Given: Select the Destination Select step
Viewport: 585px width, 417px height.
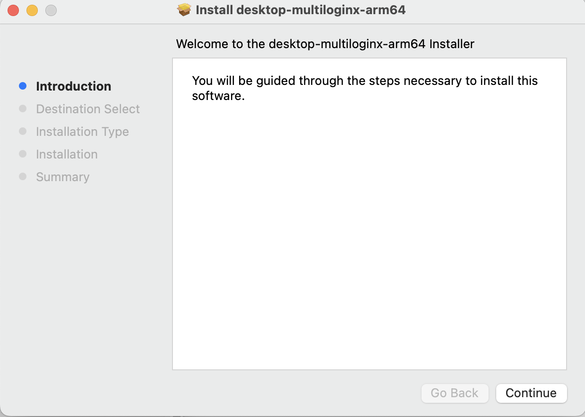Looking at the screenshot, I should tap(88, 109).
